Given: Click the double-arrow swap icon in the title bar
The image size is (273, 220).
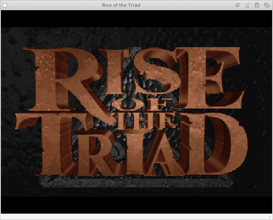Looking at the screenshot, I should click(238, 5).
